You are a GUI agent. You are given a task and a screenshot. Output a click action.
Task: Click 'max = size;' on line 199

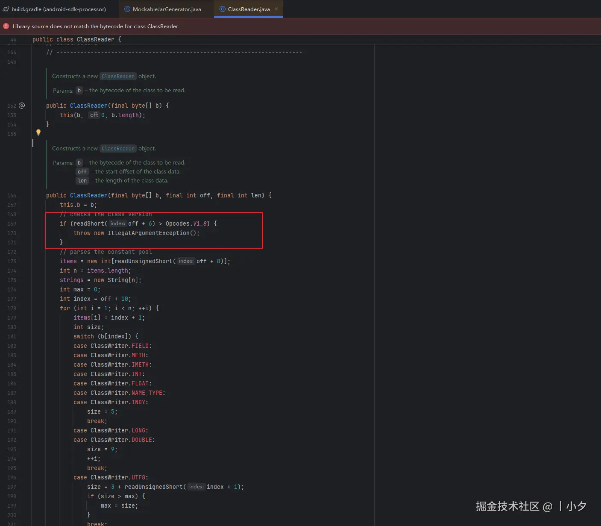pos(120,505)
